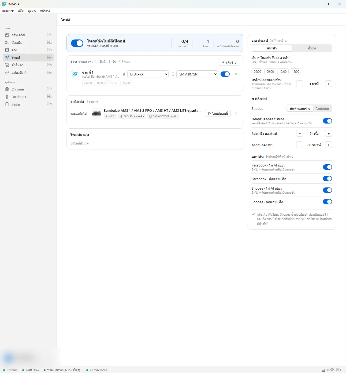346x373 pixels.
Task: Go to the คลัง library in the sidebar
Action: point(28,50)
